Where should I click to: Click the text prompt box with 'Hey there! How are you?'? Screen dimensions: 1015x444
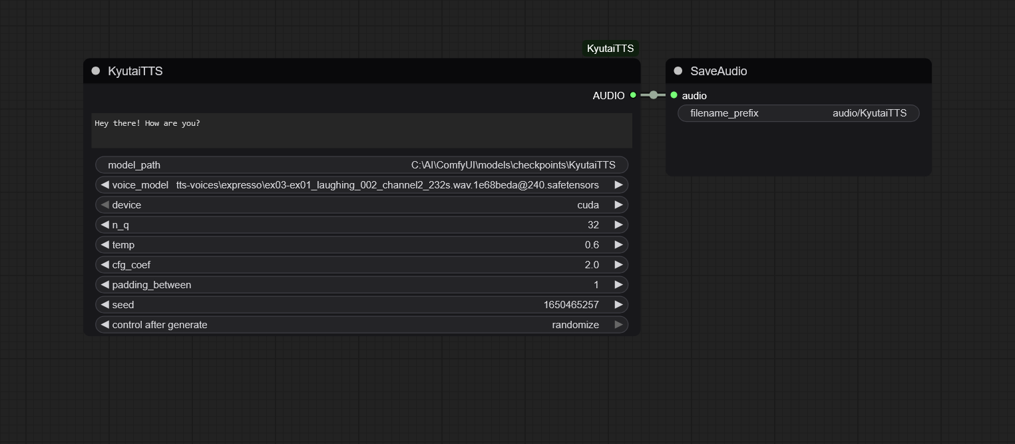[x=362, y=130]
